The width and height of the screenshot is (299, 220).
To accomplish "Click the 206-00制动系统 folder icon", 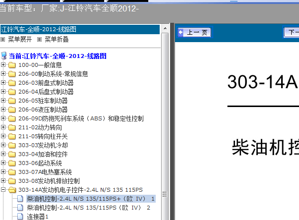I will click(x=12, y=74).
